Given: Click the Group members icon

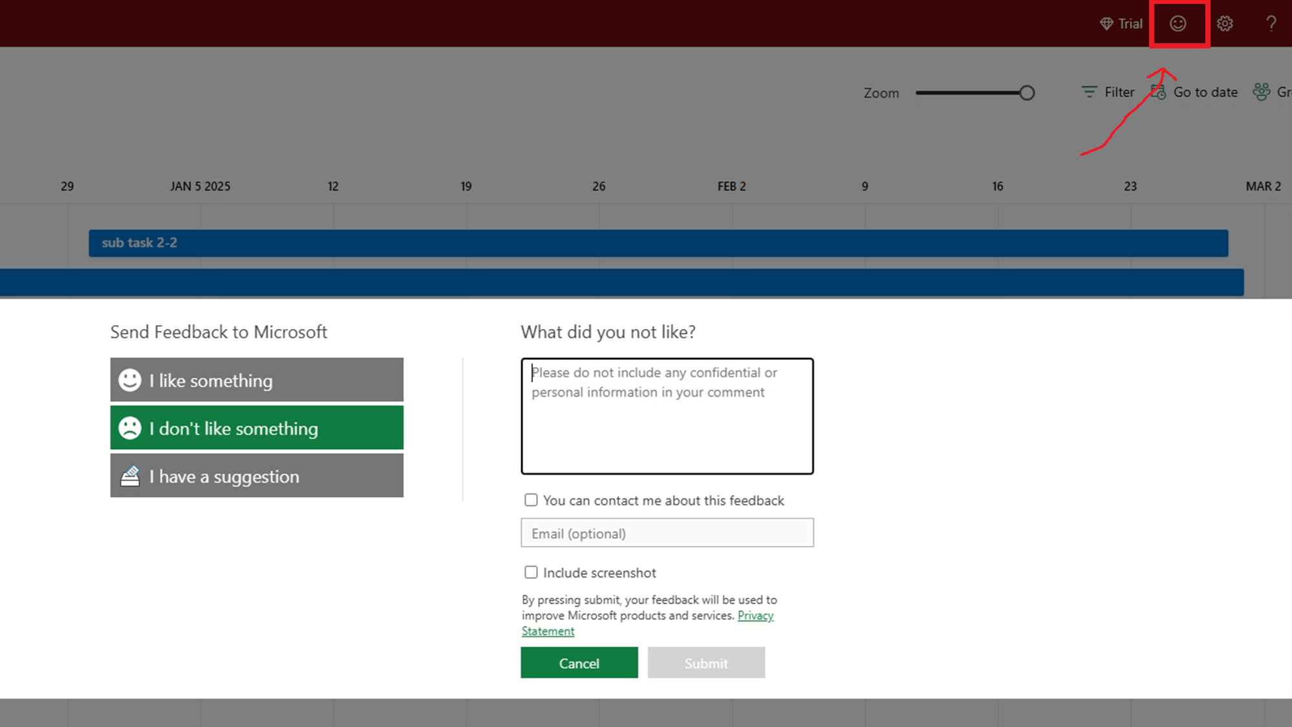Looking at the screenshot, I should (x=1262, y=92).
